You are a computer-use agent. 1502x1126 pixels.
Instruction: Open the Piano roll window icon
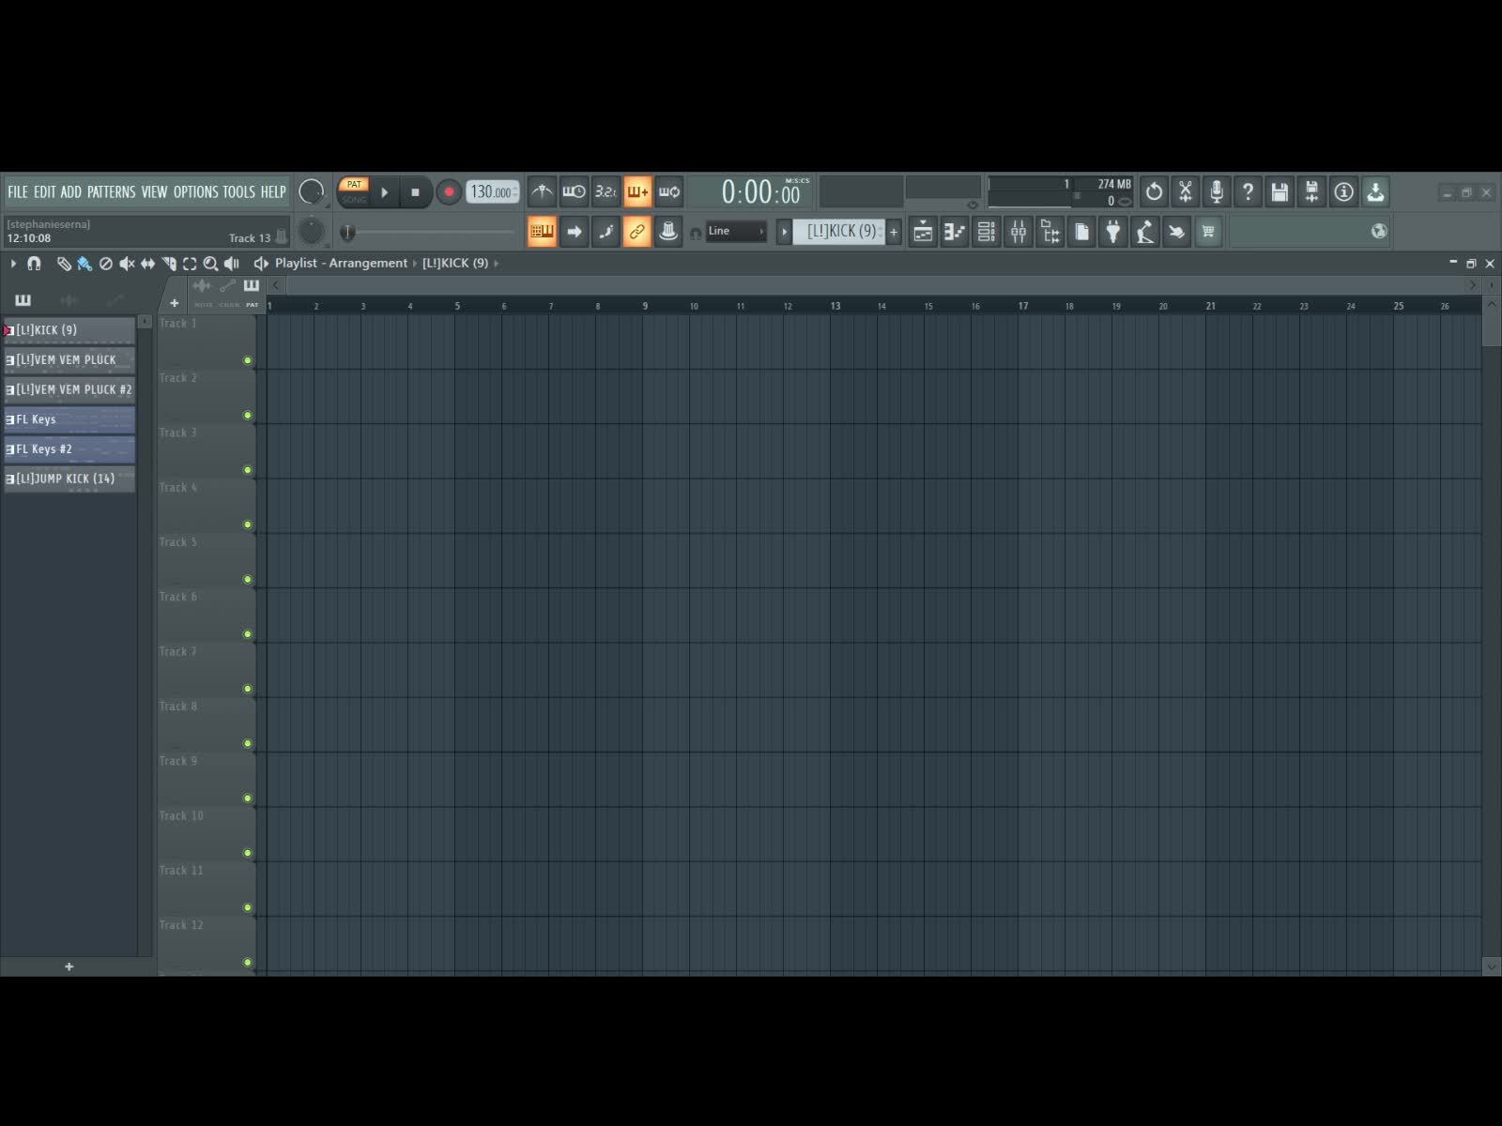(955, 232)
